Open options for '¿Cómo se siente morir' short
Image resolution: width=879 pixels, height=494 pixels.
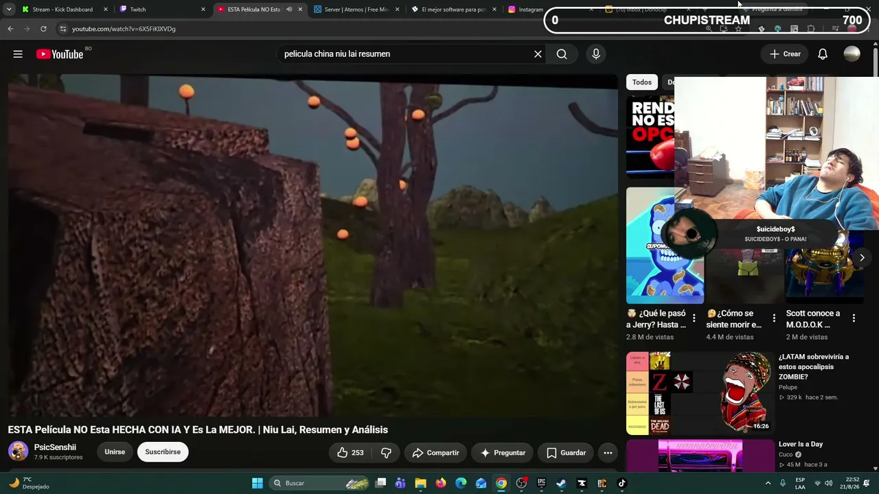coord(774,318)
